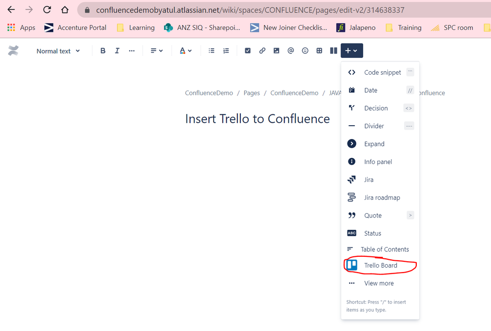Open the text color dropdown
Screen dimensions: 491x331
tap(186, 51)
